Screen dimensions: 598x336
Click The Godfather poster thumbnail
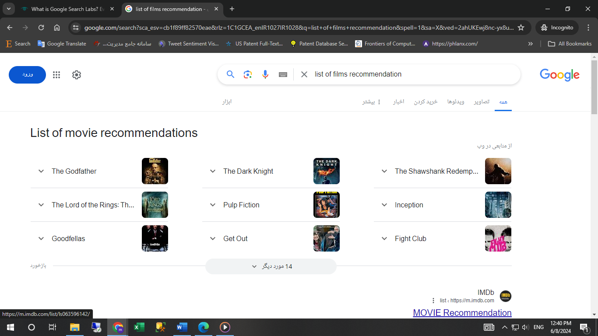click(155, 171)
